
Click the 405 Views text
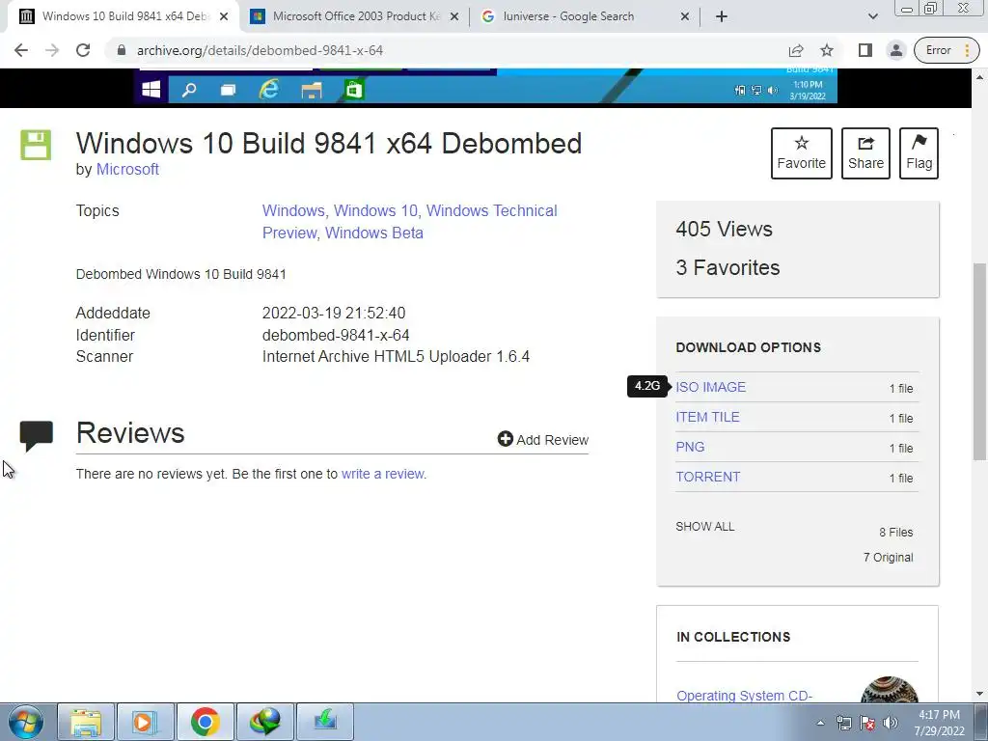pyautogui.click(x=724, y=229)
